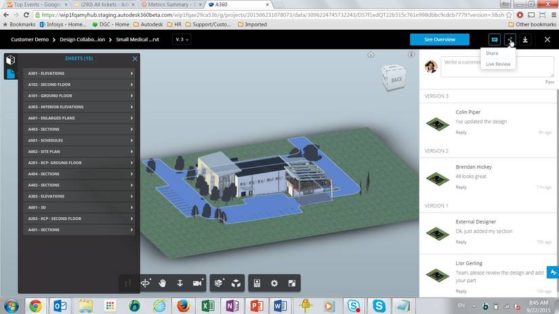559x314 pixels.
Task: Open PowerPoint from taskbar
Action: pyautogui.click(x=257, y=306)
